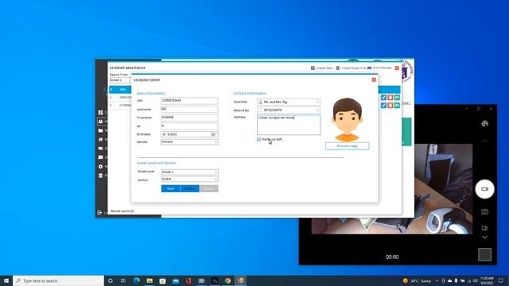Click the Windows Start button
The height and width of the screenshot is (286, 509).
[x=6, y=280]
